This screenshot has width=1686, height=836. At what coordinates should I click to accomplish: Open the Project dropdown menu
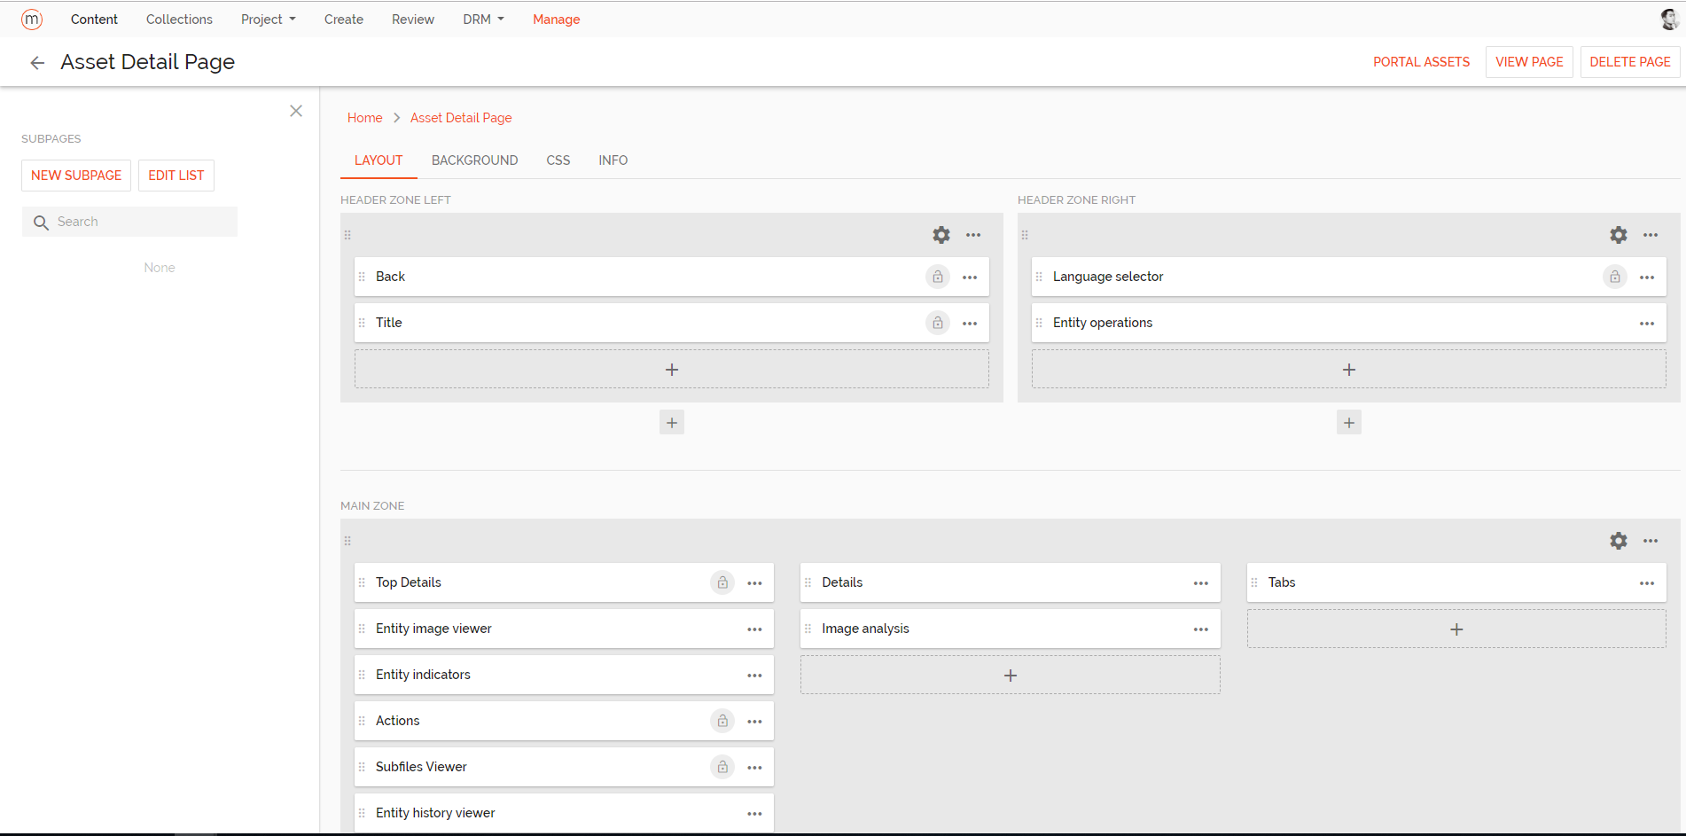click(x=268, y=19)
